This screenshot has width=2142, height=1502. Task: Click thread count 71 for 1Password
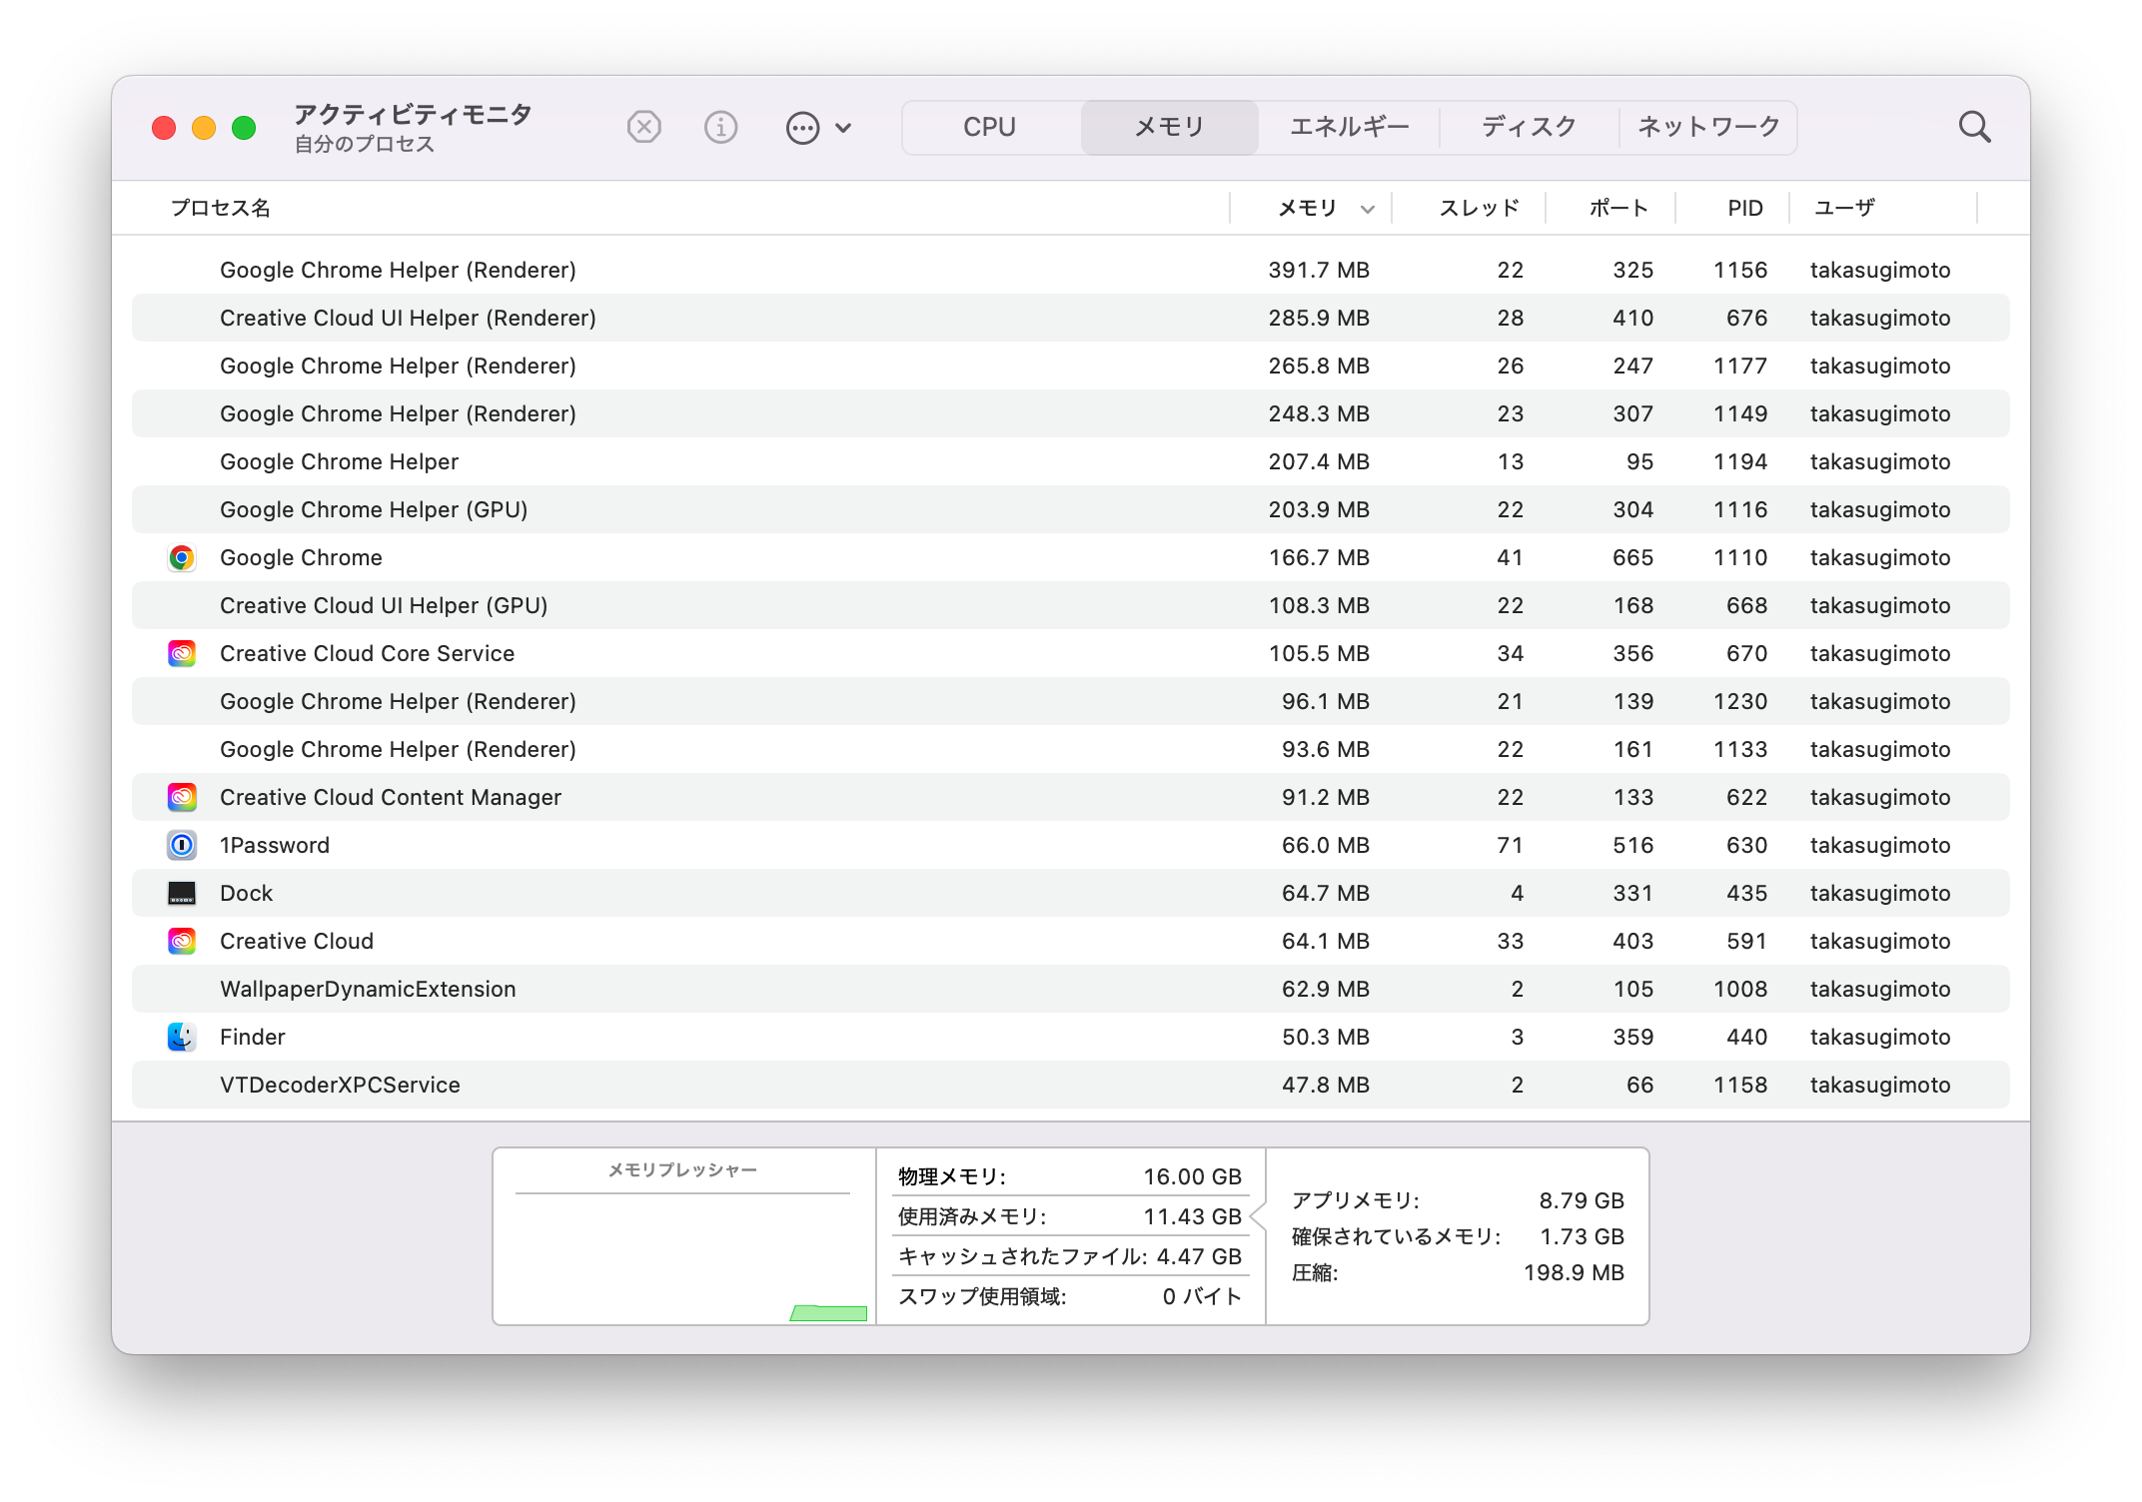tap(1510, 845)
